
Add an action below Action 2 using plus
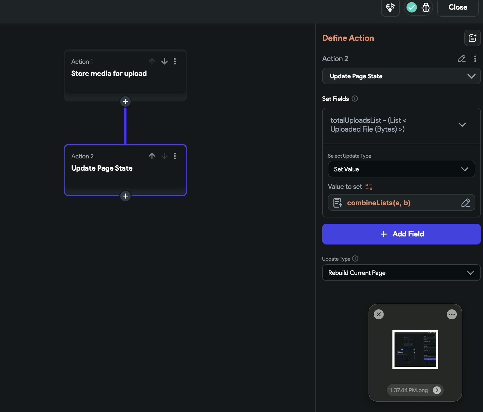125,196
